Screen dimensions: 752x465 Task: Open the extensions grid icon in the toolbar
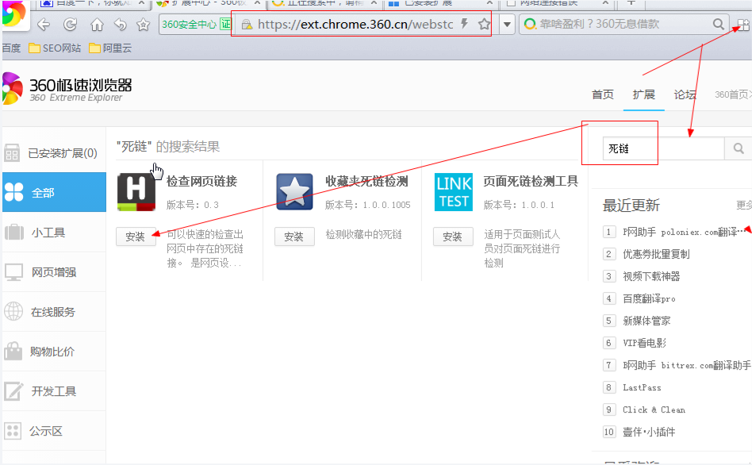pyautogui.click(x=743, y=25)
